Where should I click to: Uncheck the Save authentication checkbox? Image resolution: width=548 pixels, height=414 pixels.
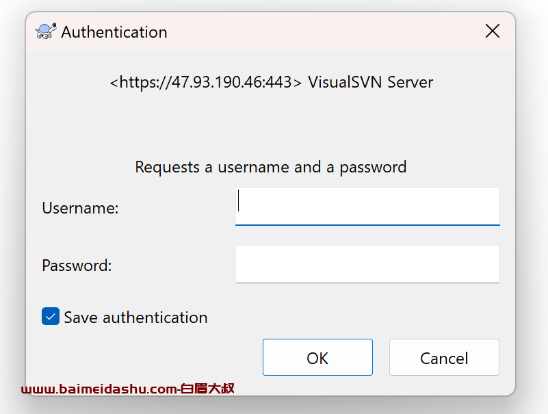(x=51, y=316)
